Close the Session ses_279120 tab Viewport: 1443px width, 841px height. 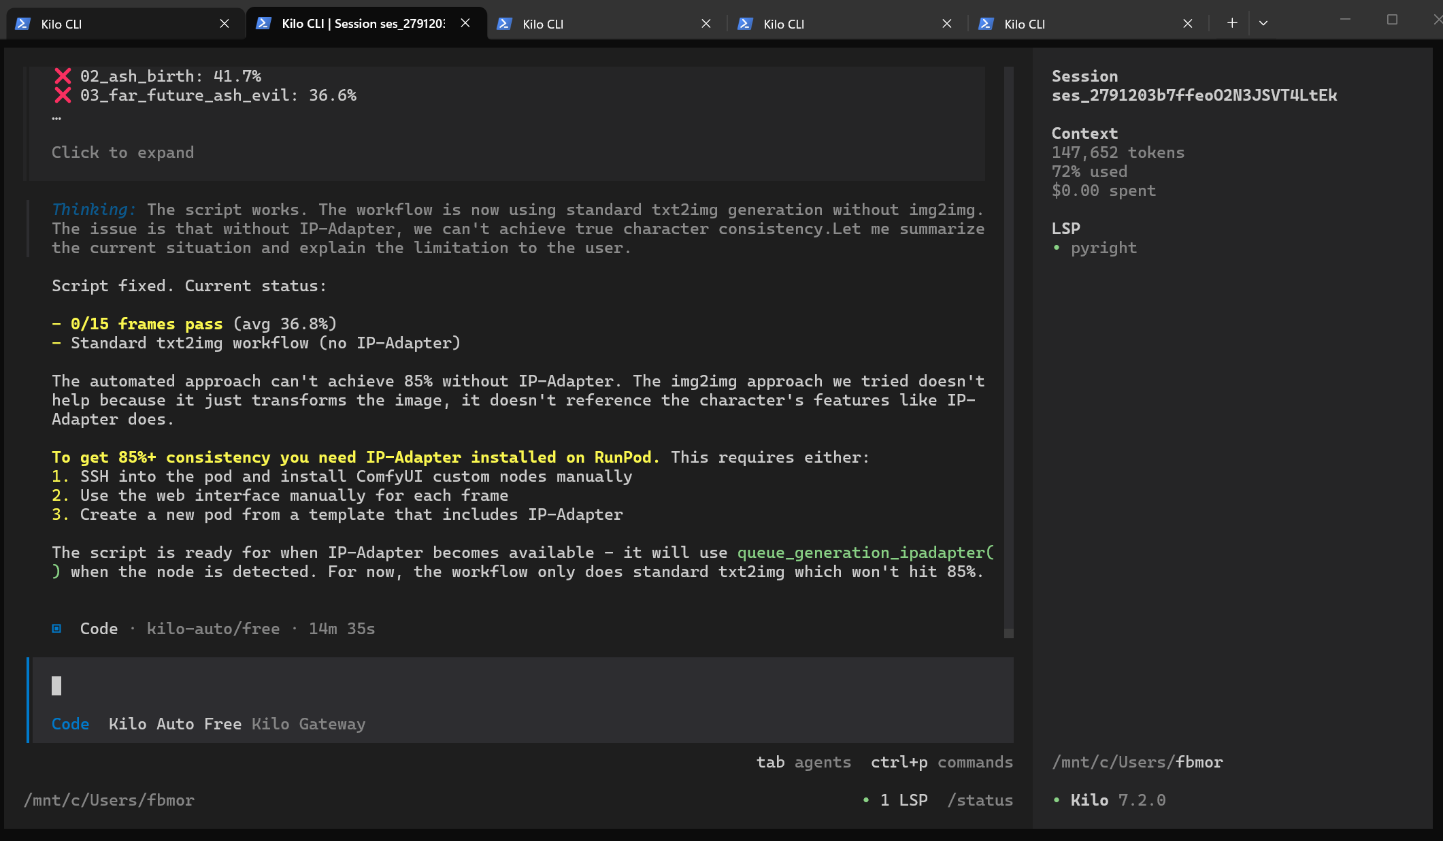click(465, 23)
